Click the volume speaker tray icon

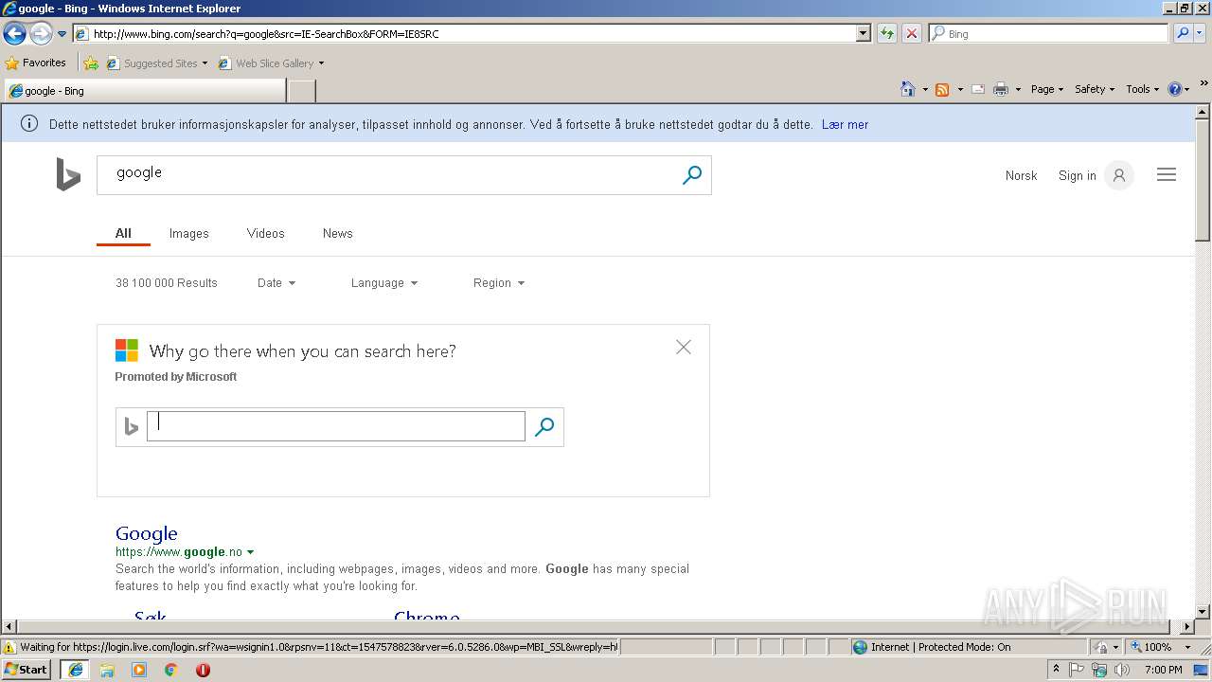pos(1122,670)
